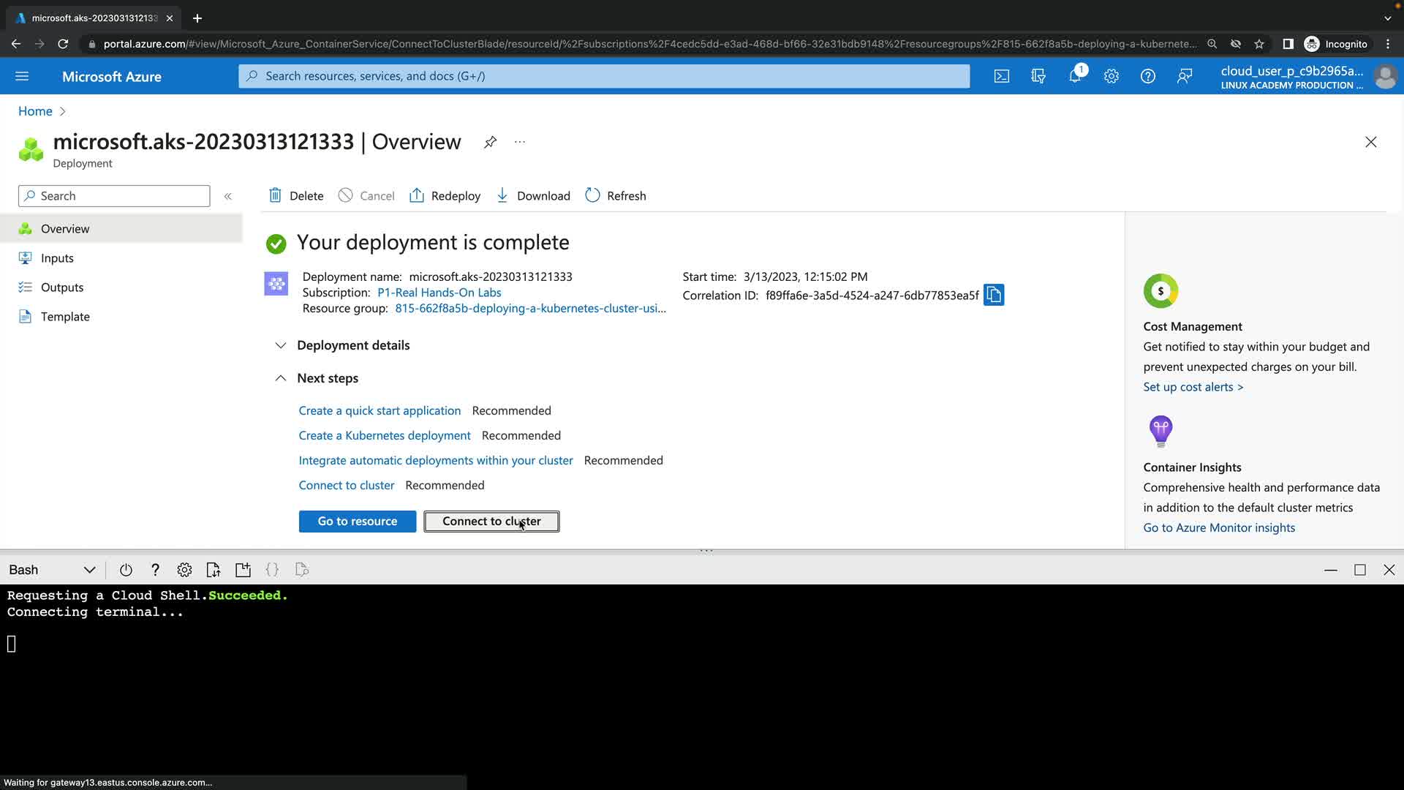This screenshot has height=790, width=1404.
Task: Open Cloud Shell from the top bar
Action: pos(1001,76)
